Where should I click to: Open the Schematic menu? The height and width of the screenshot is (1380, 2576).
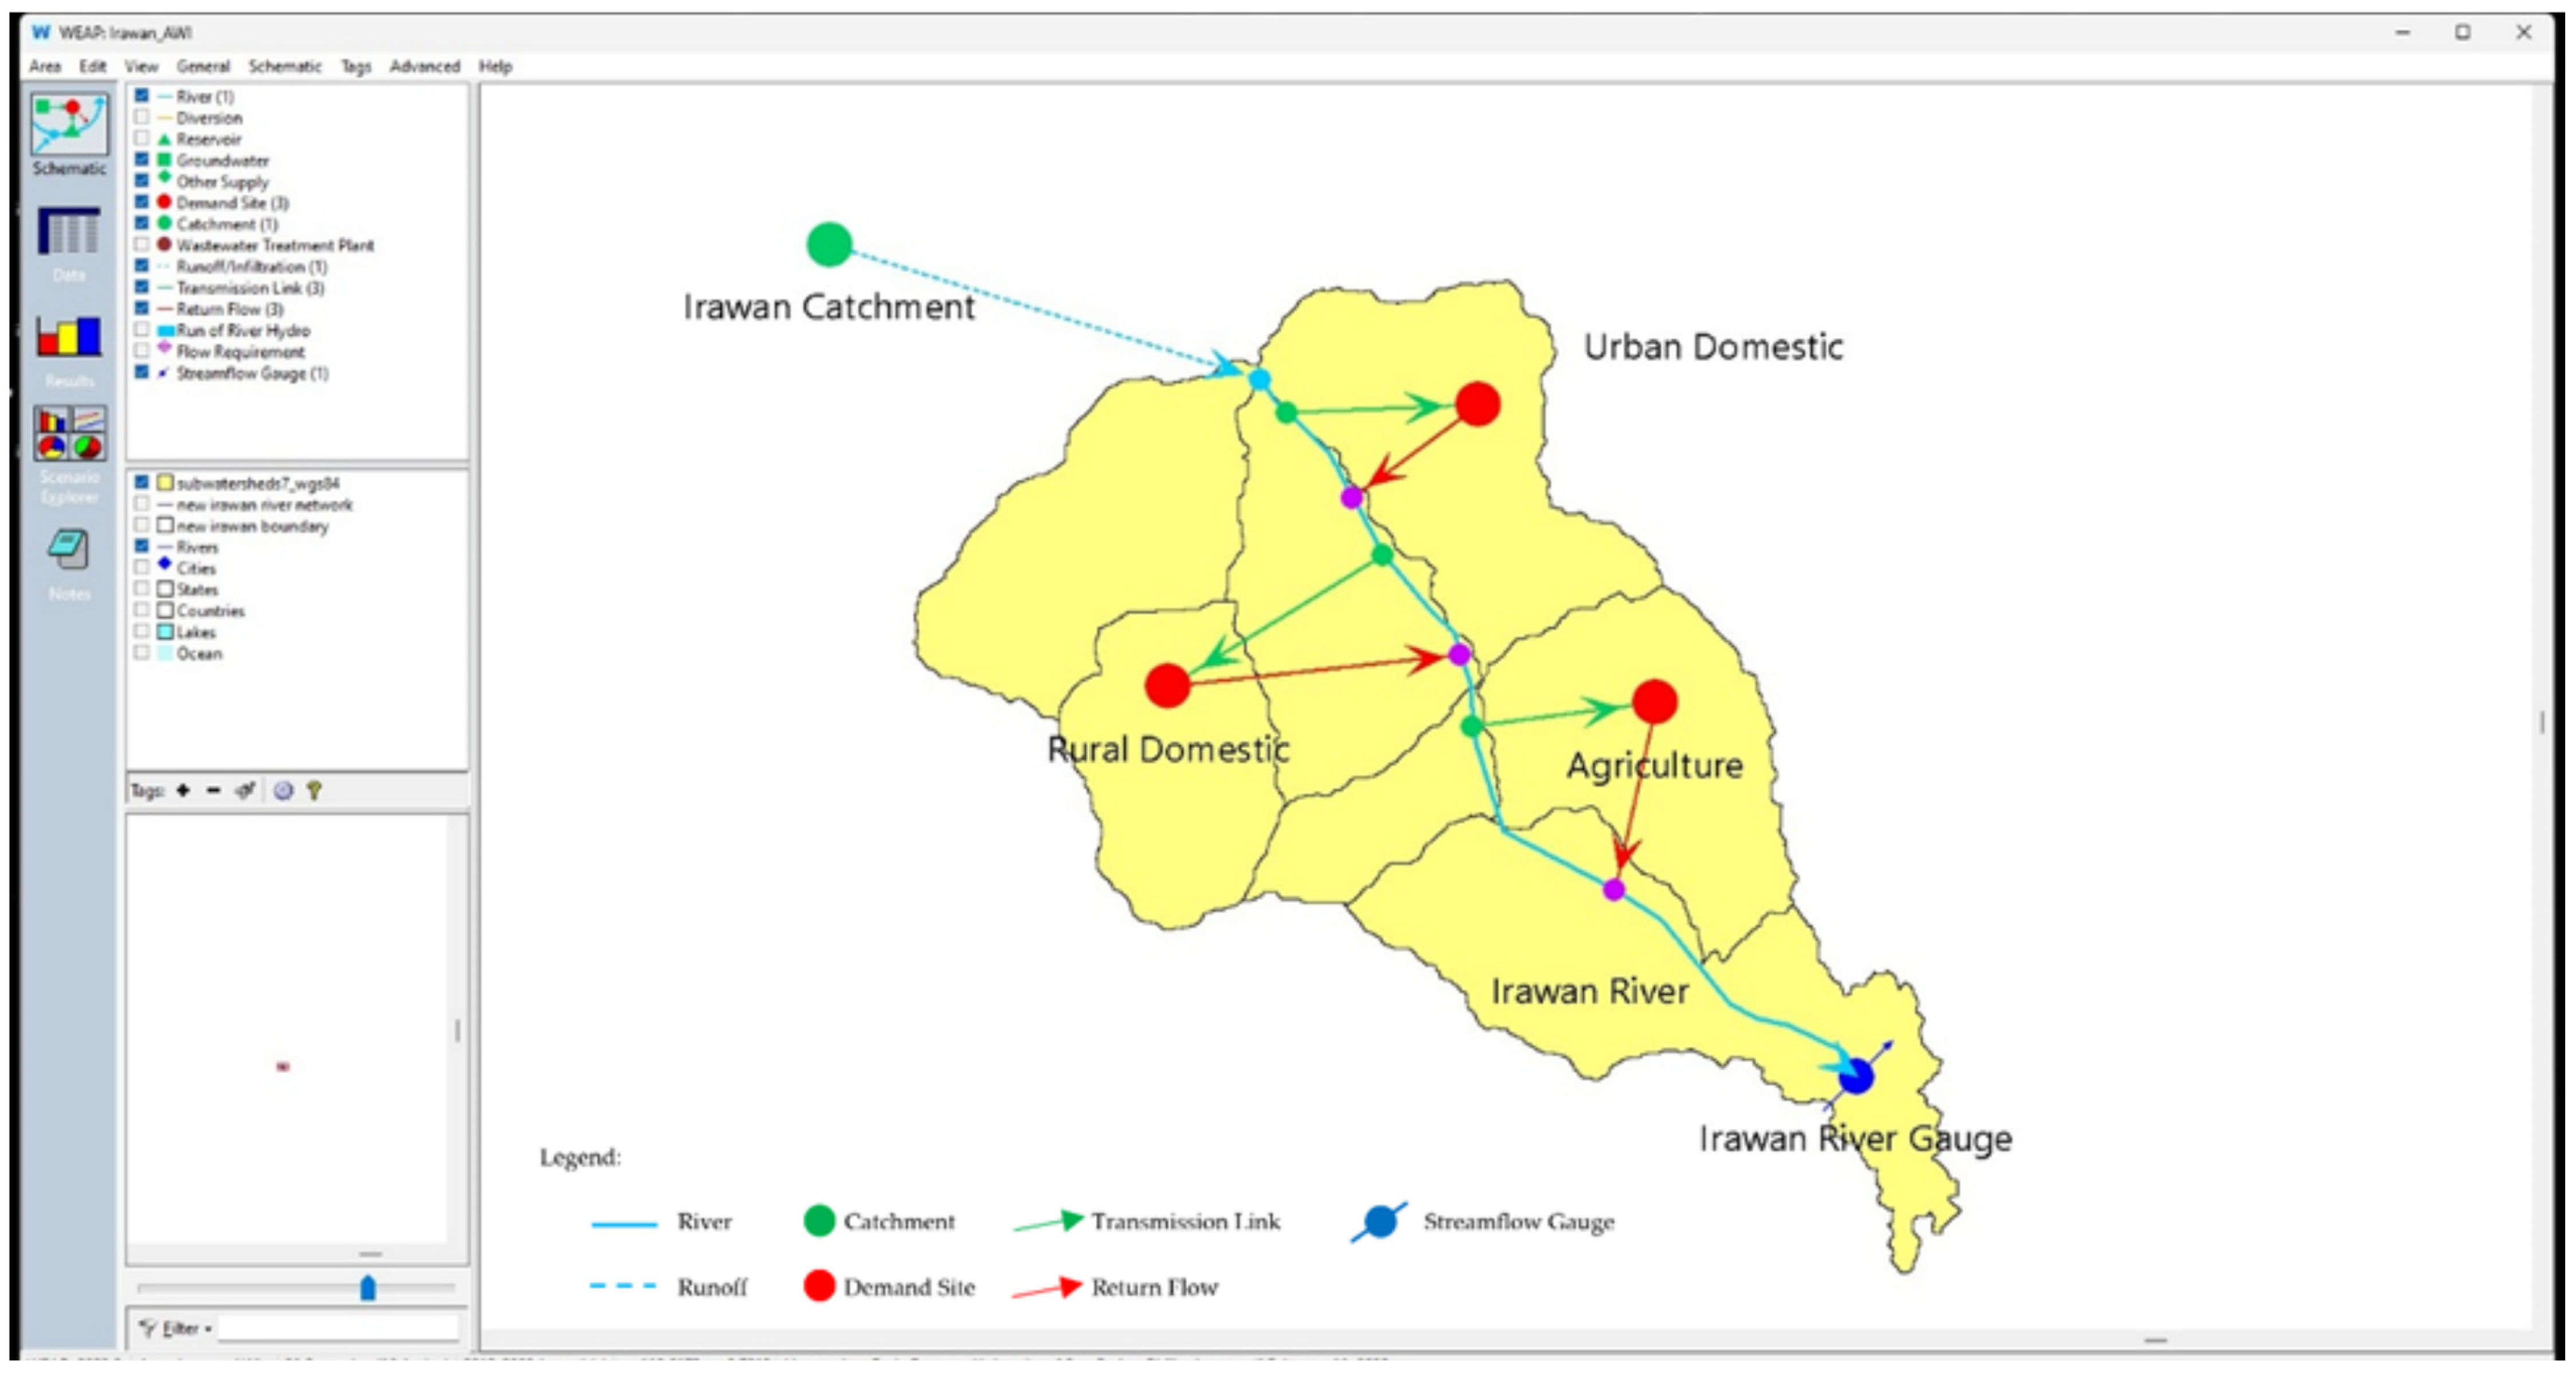tap(284, 66)
